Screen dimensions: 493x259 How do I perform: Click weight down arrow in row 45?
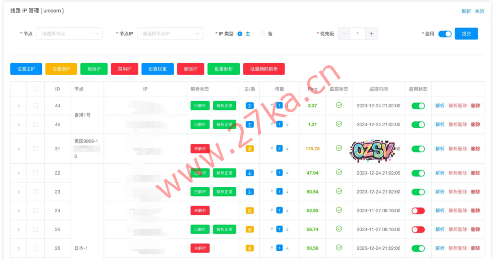[287, 124]
